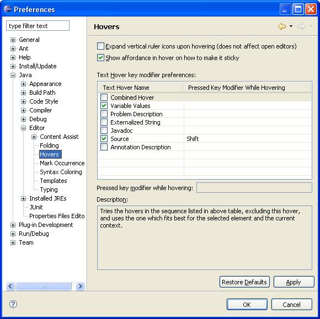The height and width of the screenshot is (319, 320).
Task: Select the Combined Hover row label
Action: [x=132, y=98]
